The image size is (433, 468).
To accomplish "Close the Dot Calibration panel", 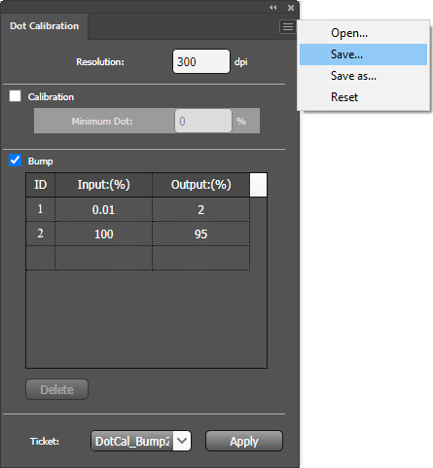I will [x=291, y=8].
